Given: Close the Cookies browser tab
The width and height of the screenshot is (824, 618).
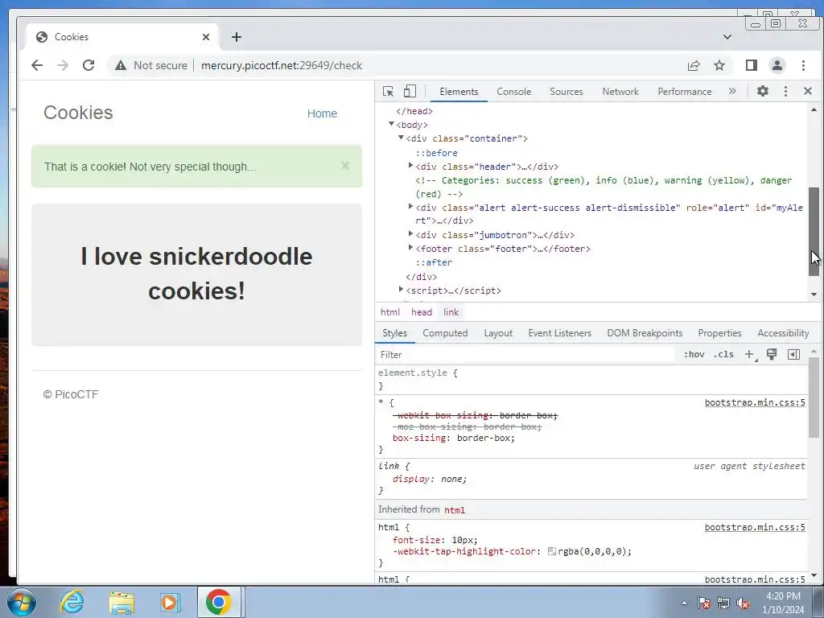Looking at the screenshot, I should coord(206,37).
